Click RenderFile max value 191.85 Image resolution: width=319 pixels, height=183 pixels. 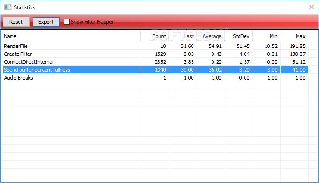298,46
